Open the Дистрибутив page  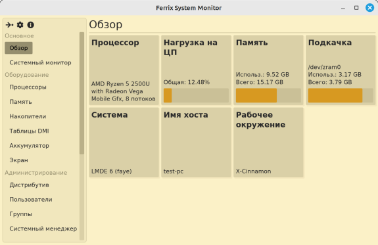(x=29, y=185)
